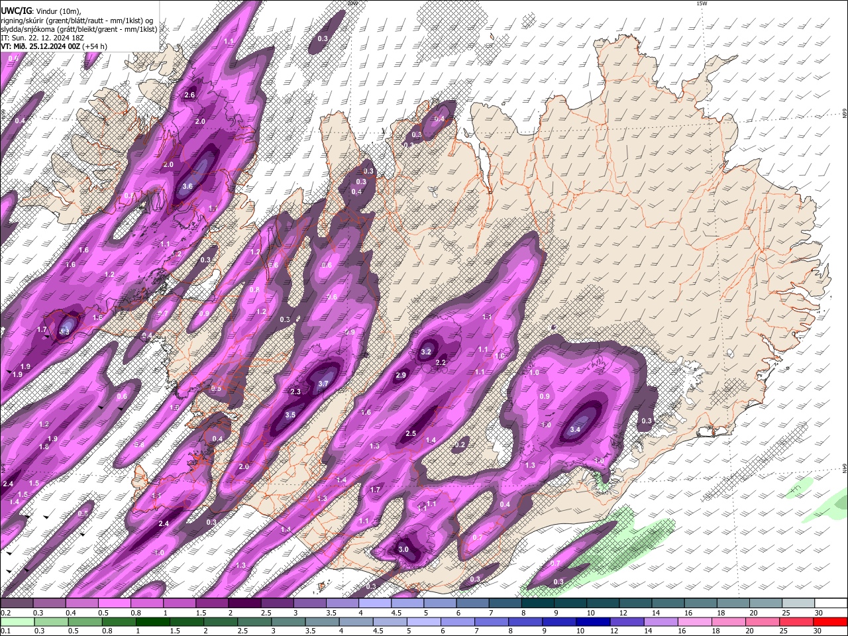Click the 3.2 precipitation value on the map
Screen dimensions: 848x636
click(426, 352)
